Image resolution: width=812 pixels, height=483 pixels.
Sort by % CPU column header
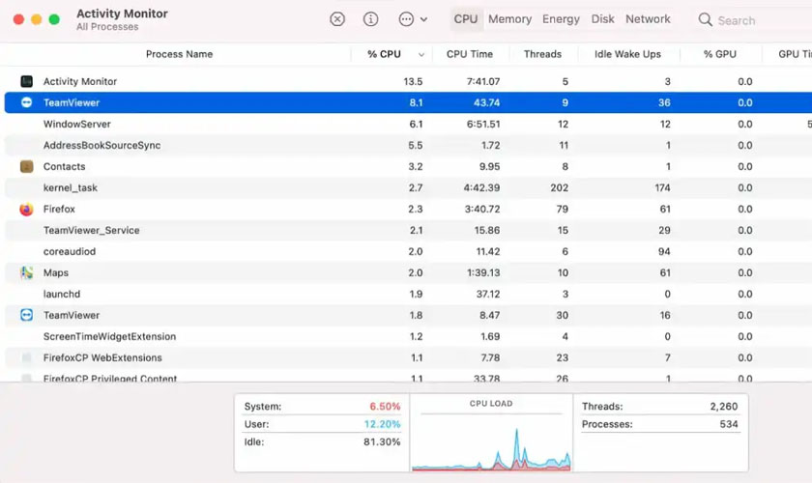384,54
